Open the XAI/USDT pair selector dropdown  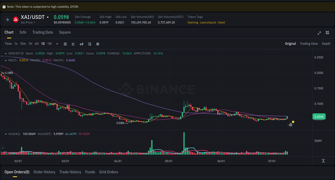click(48, 17)
